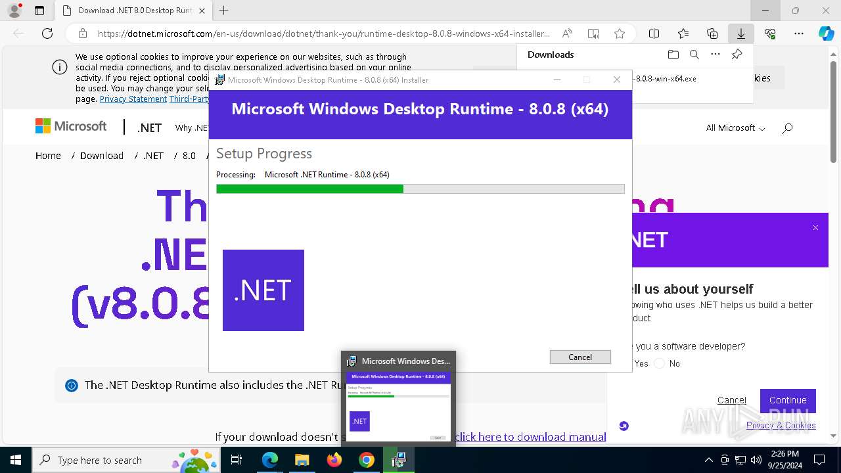Open the Copilot sidebar
Image resolution: width=841 pixels, height=473 pixels.
click(826, 34)
